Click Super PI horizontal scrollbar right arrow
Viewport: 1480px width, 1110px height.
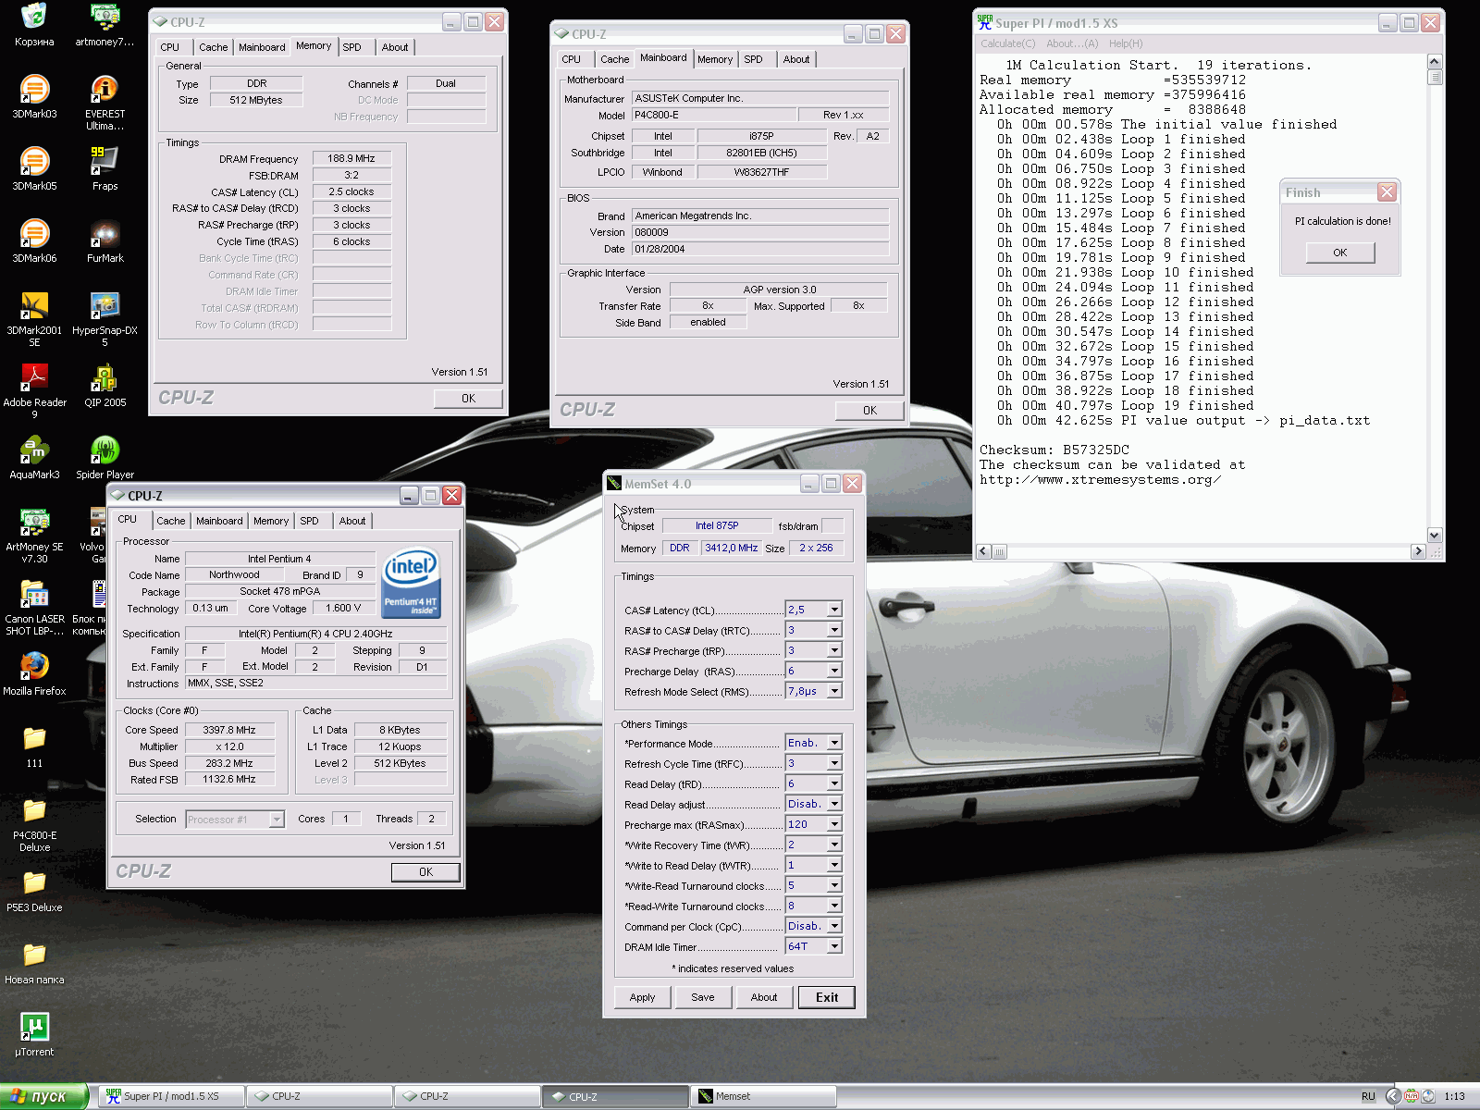click(1418, 551)
